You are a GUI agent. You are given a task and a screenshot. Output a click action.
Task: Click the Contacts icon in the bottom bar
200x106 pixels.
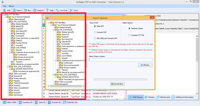20,102
